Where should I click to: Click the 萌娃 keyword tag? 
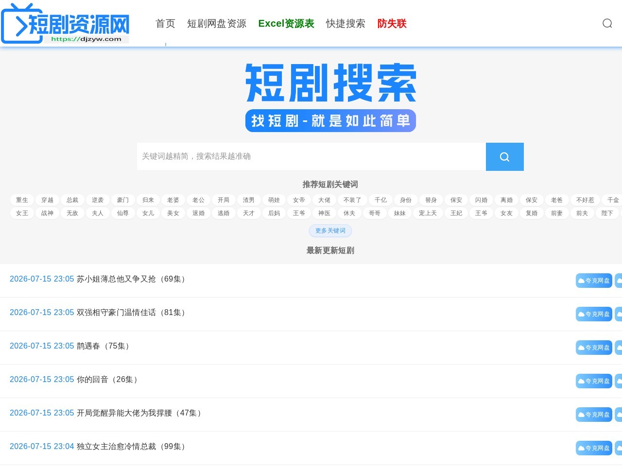pyautogui.click(x=274, y=200)
